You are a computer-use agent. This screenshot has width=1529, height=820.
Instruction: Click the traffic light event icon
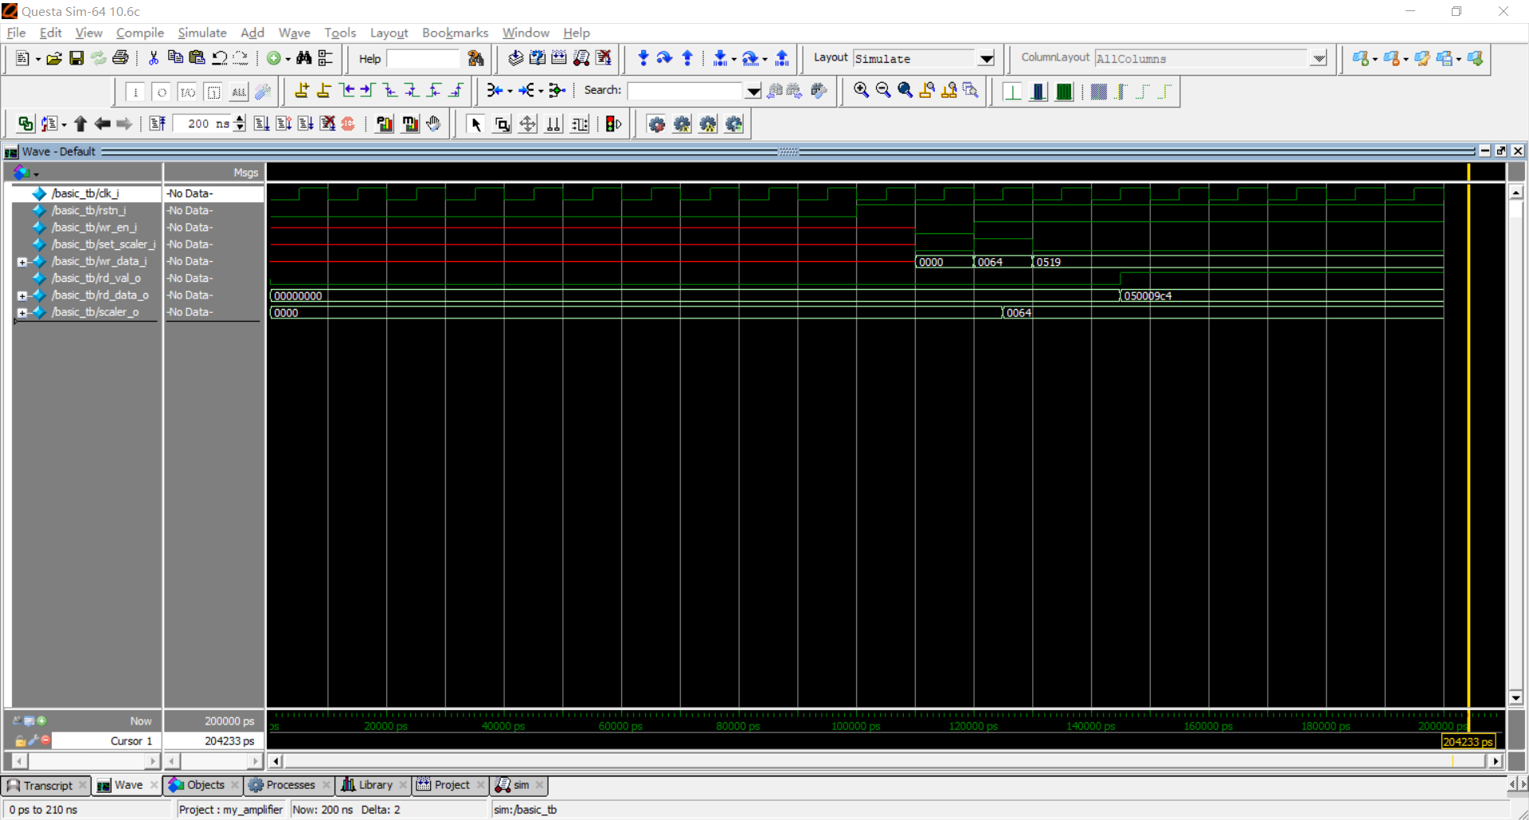[613, 123]
